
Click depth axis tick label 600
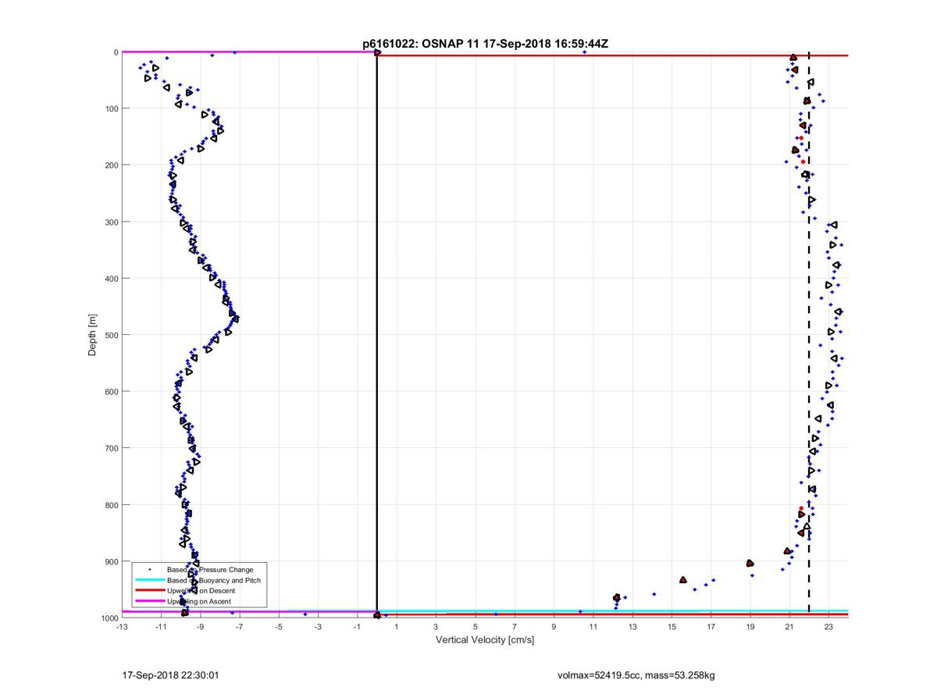point(111,392)
